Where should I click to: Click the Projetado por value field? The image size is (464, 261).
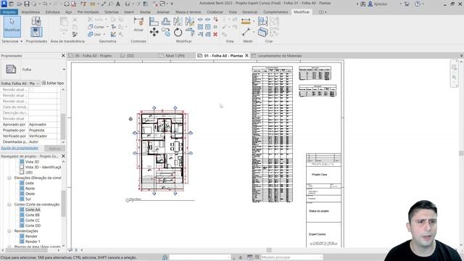(x=43, y=130)
